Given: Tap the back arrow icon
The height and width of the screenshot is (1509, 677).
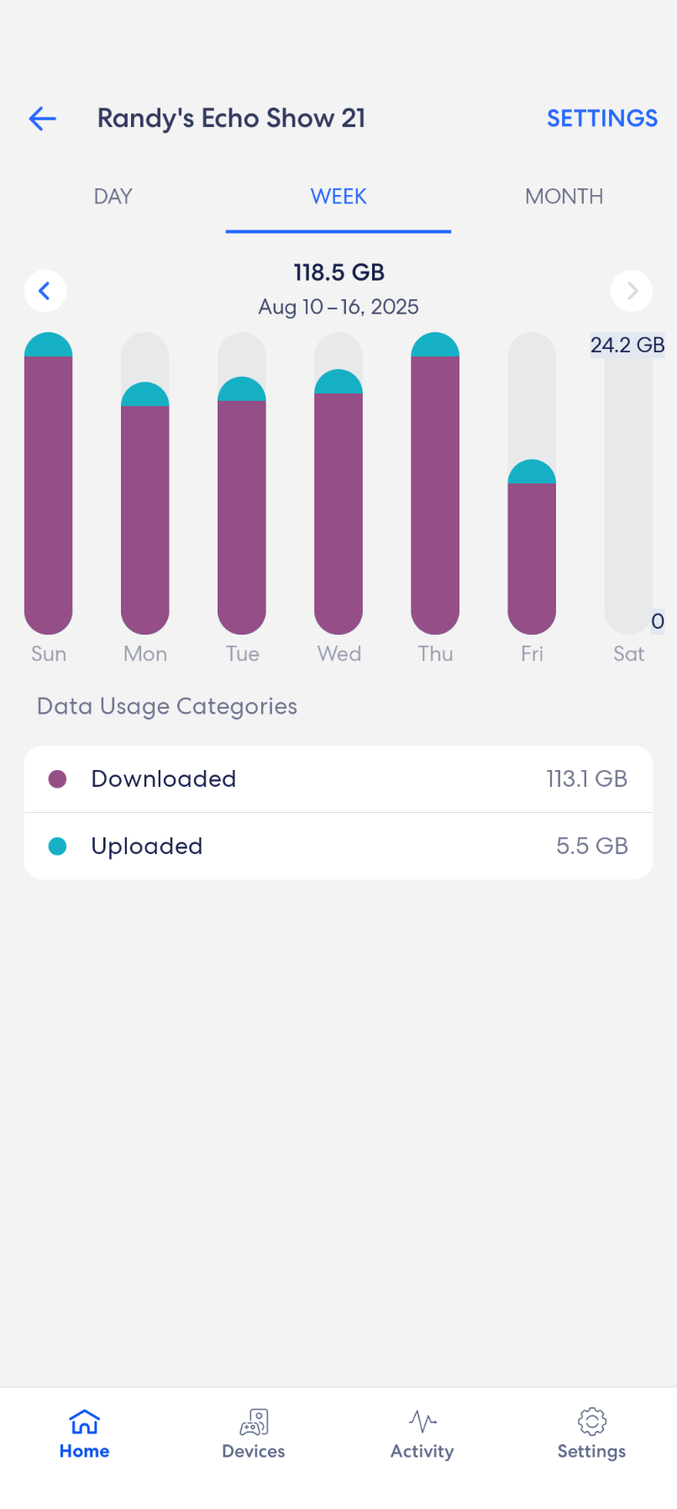Looking at the screenshot, I should tap(43, 119).
